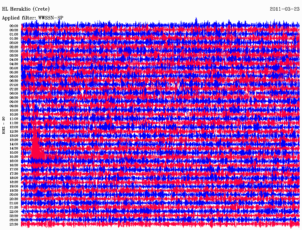Select the 17:00 time label
Viewport: 302px width, 230px height.
[14, 170]
